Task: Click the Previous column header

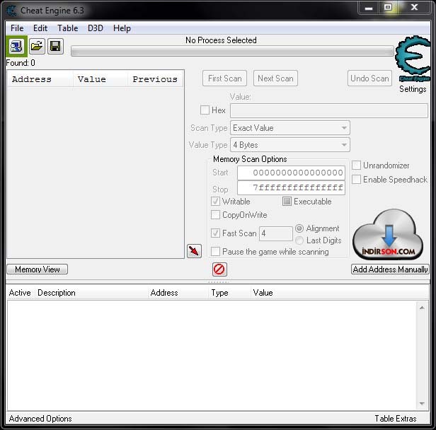Action: [155, 79]
